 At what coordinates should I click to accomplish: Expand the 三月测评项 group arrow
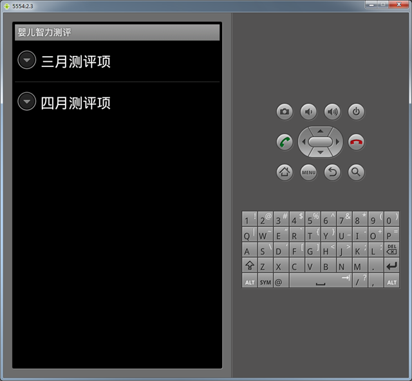tap(26, 61)
